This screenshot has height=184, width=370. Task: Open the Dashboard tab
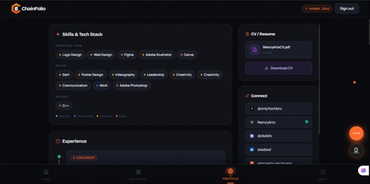pos(138,174)
